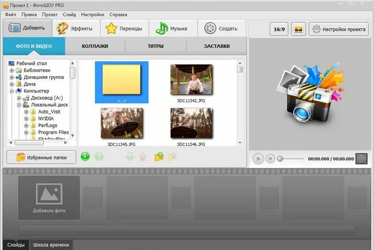
Task: Click the preview Play button
Action: pyautogui.click(x=259, y=159)
